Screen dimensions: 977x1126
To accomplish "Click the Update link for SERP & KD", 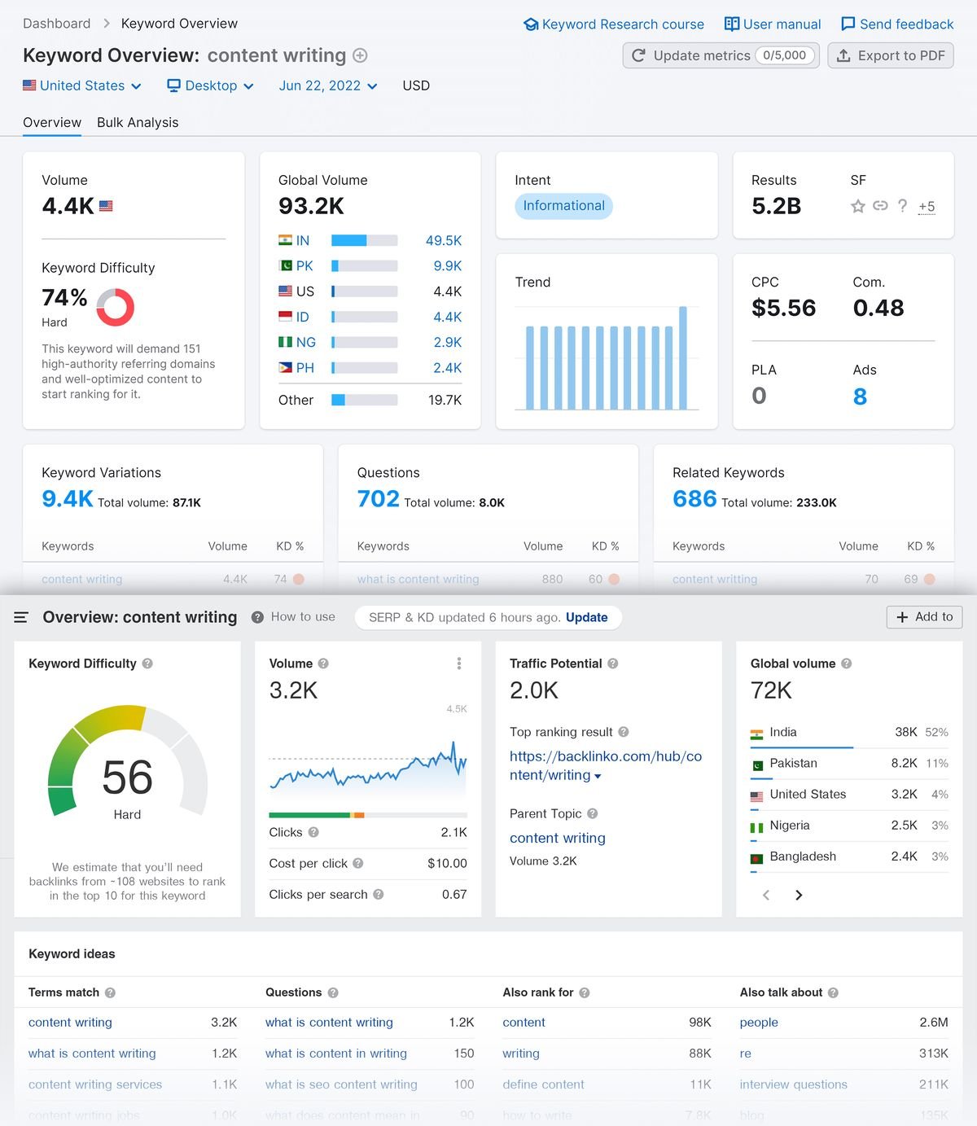I will 586,617.
